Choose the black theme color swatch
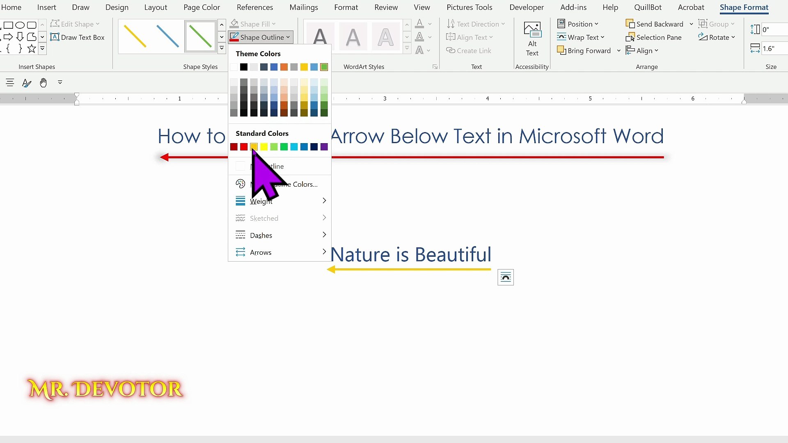Screen dimensions: 788x443 click(244, 67)
